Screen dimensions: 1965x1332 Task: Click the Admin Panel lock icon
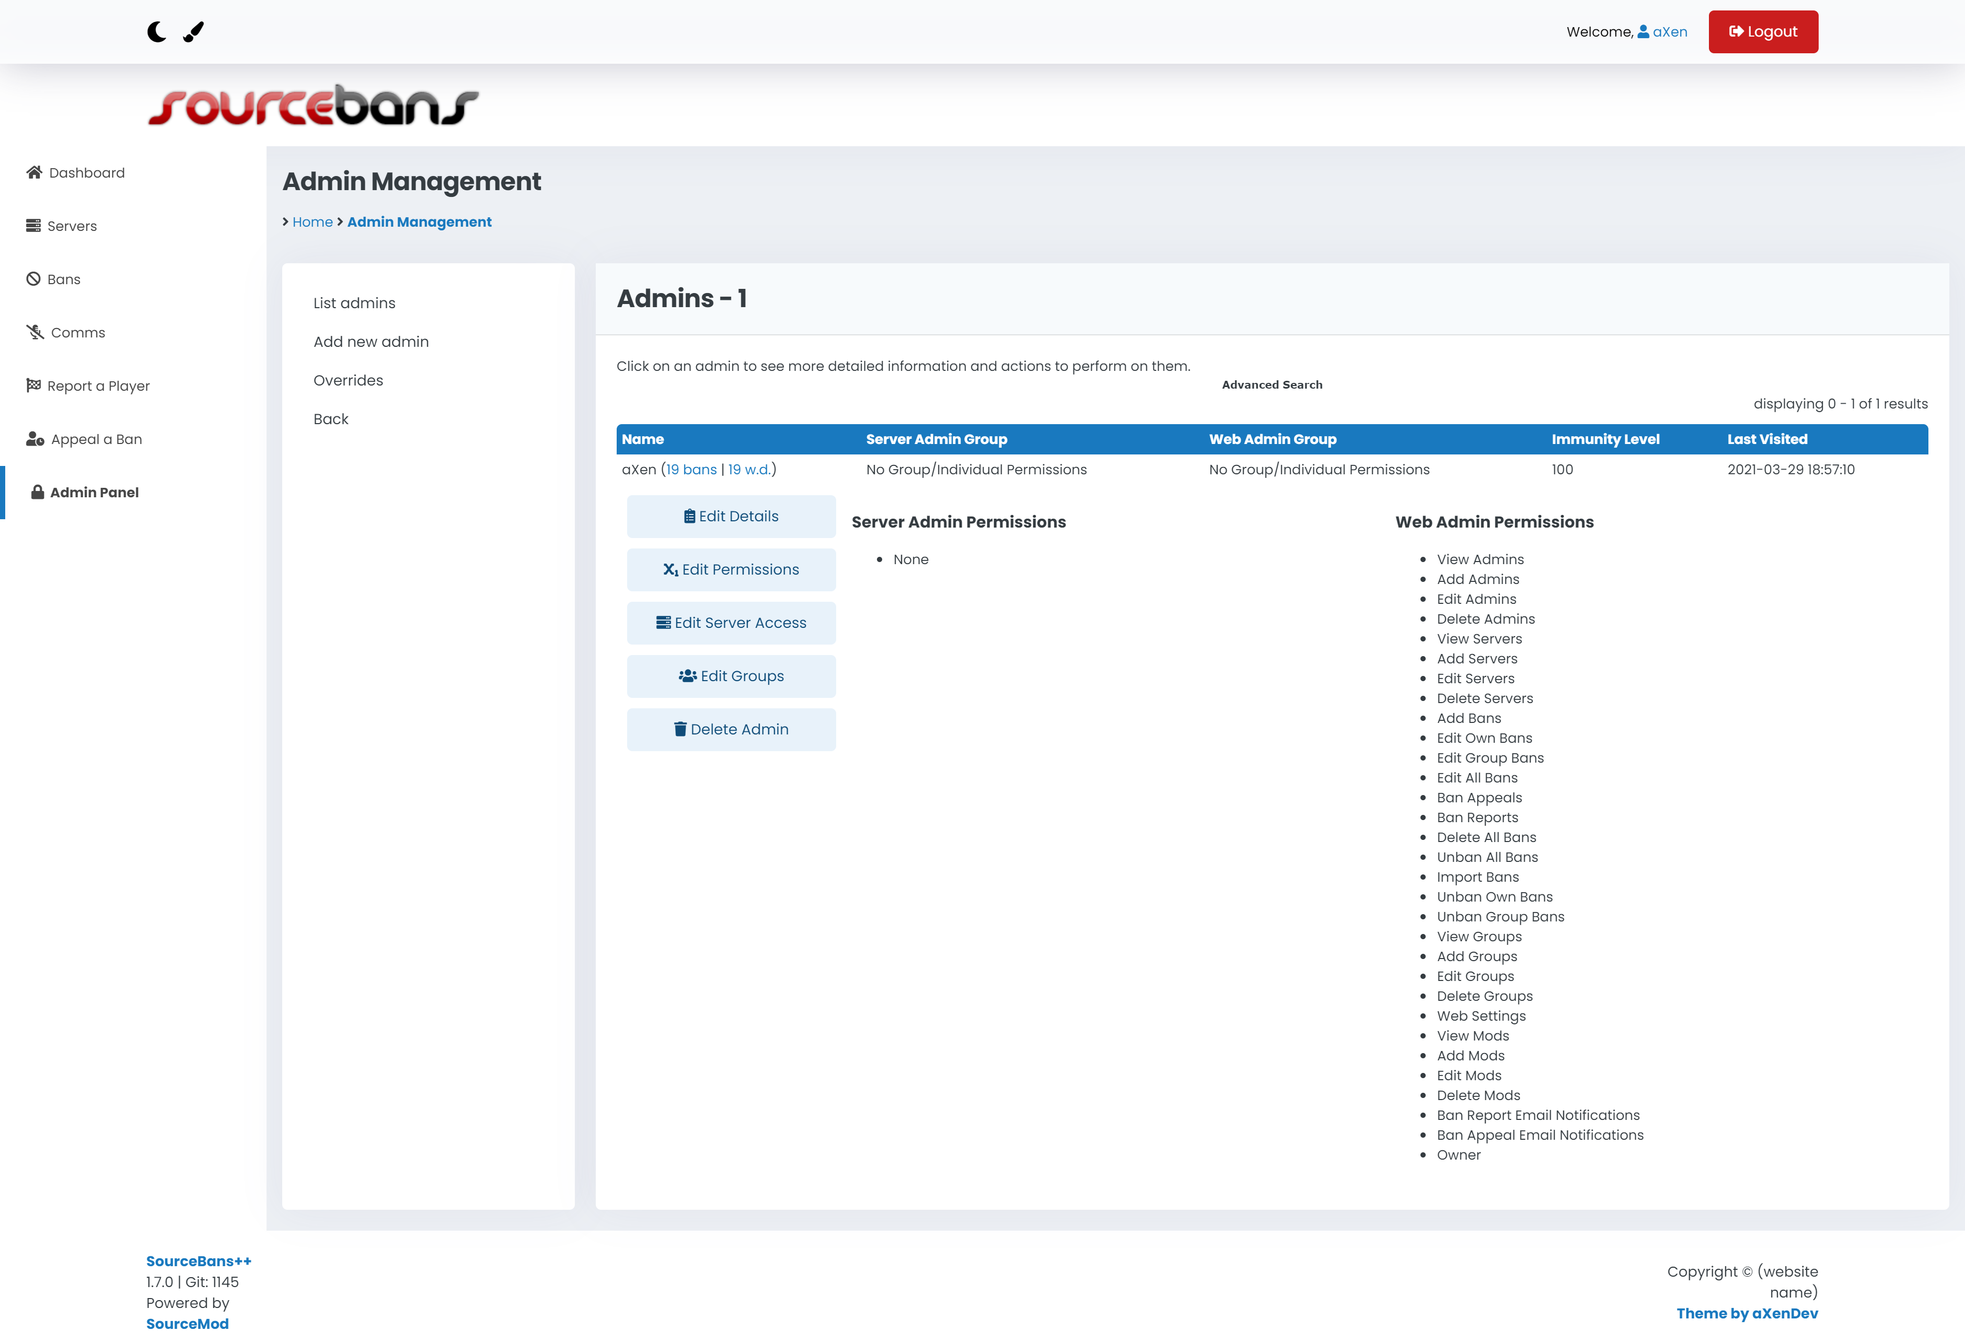(x=37, y=492)
